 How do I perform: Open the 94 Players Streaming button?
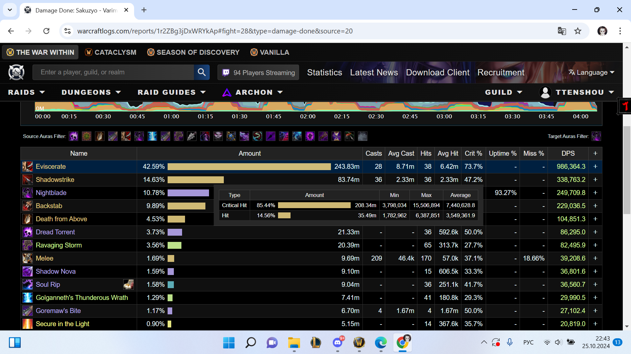[258, 72]
